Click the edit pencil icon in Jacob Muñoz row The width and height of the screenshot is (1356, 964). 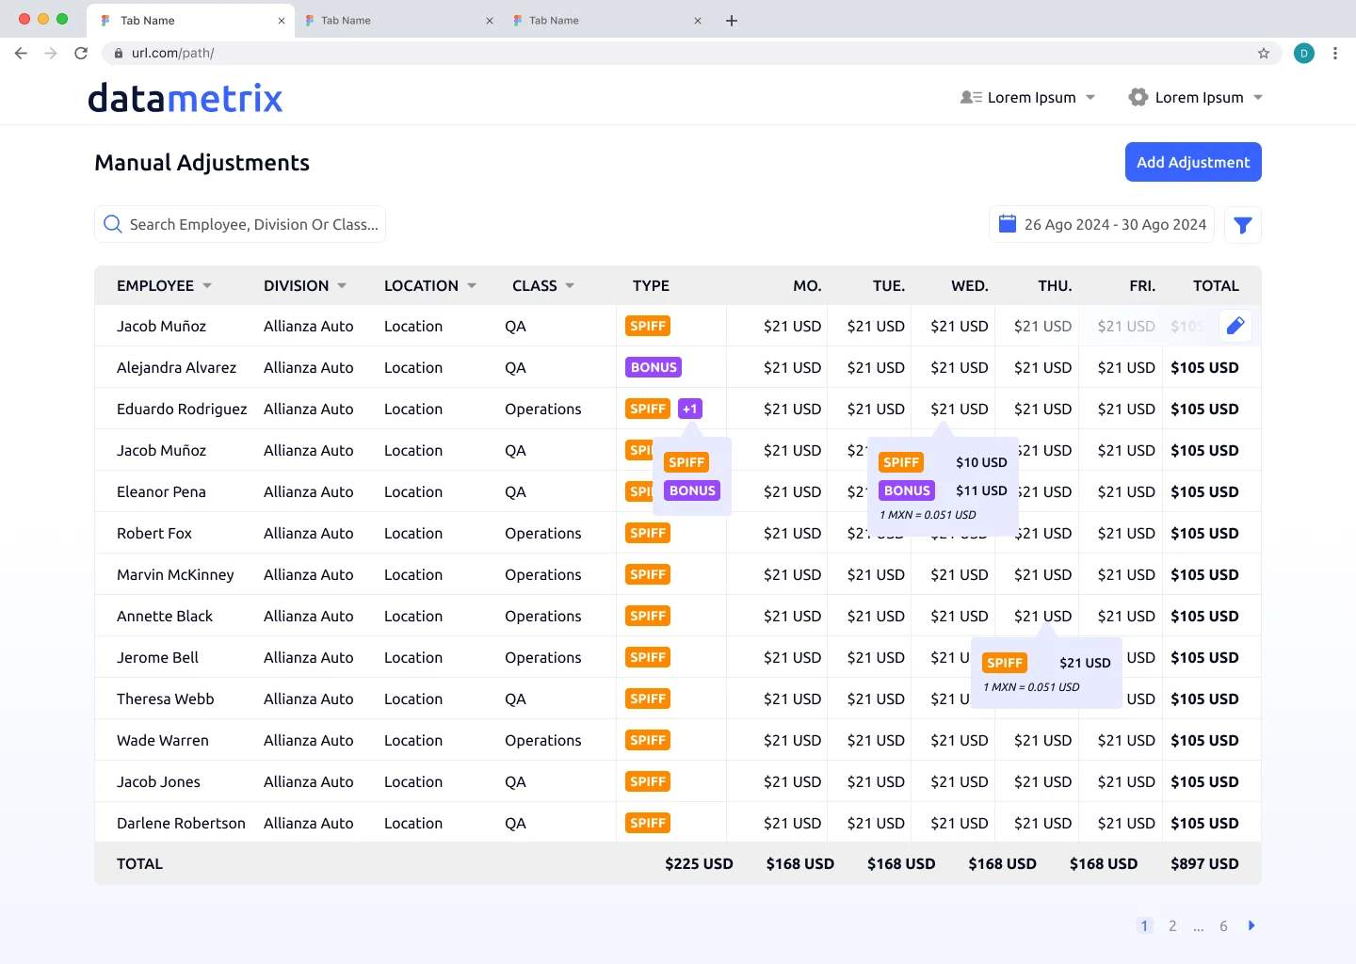1235,326
